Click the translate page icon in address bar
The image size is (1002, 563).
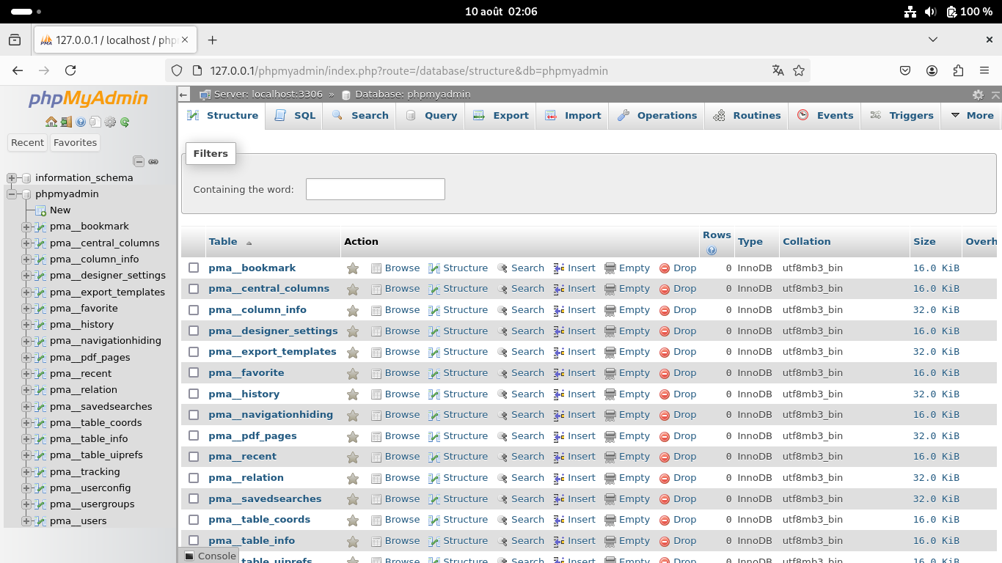click(x=778, y=70)
